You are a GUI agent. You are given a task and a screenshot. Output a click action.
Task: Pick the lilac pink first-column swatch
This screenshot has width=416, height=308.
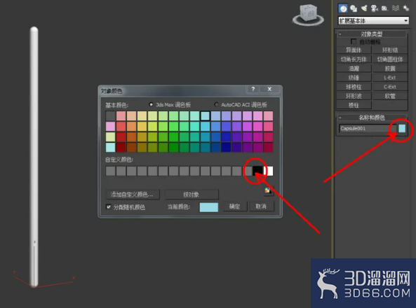[110, 126]
